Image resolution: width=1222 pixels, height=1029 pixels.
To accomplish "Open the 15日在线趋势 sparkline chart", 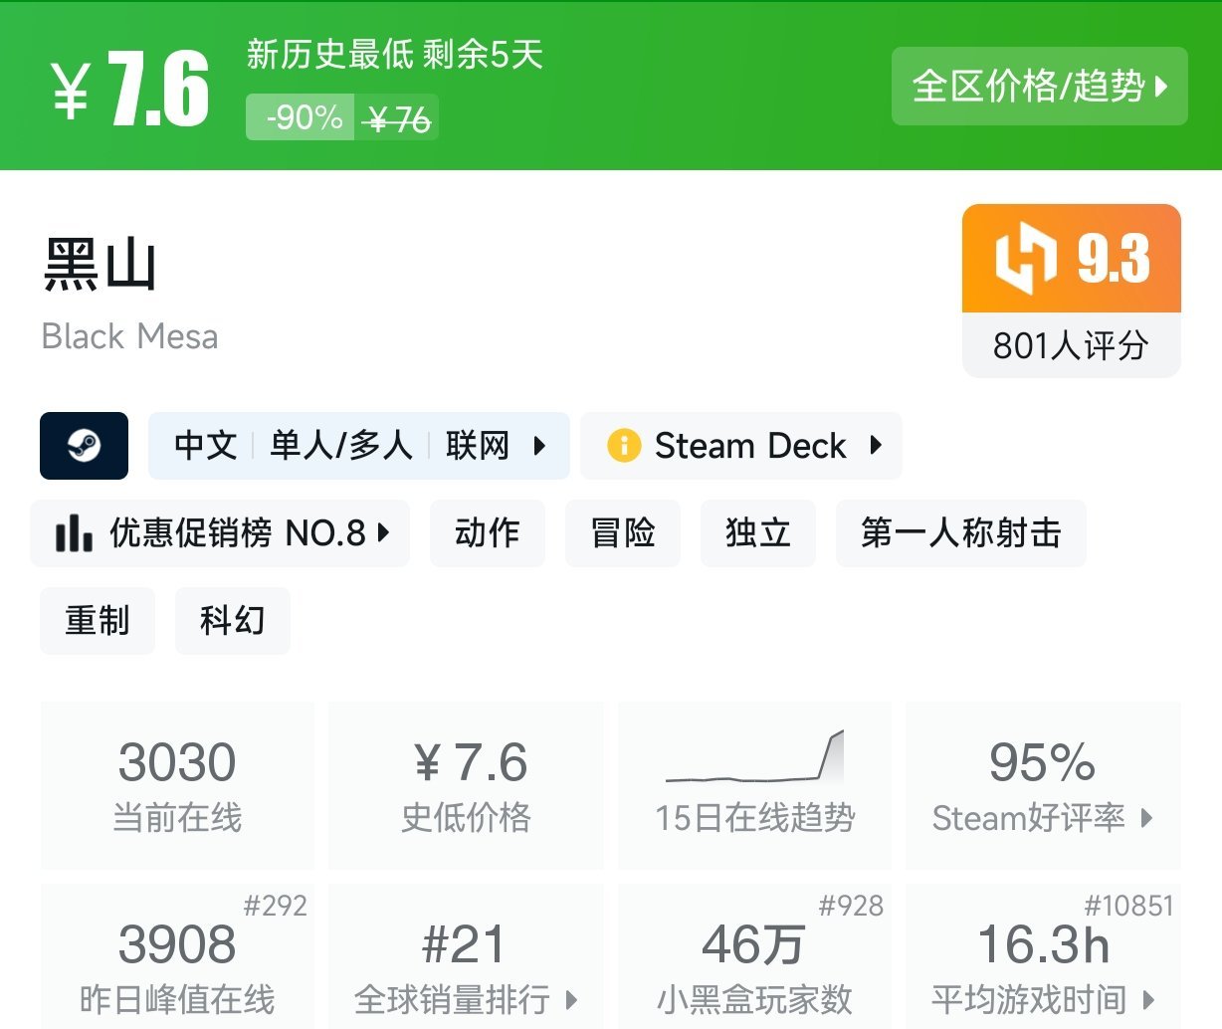I will 755,756.
